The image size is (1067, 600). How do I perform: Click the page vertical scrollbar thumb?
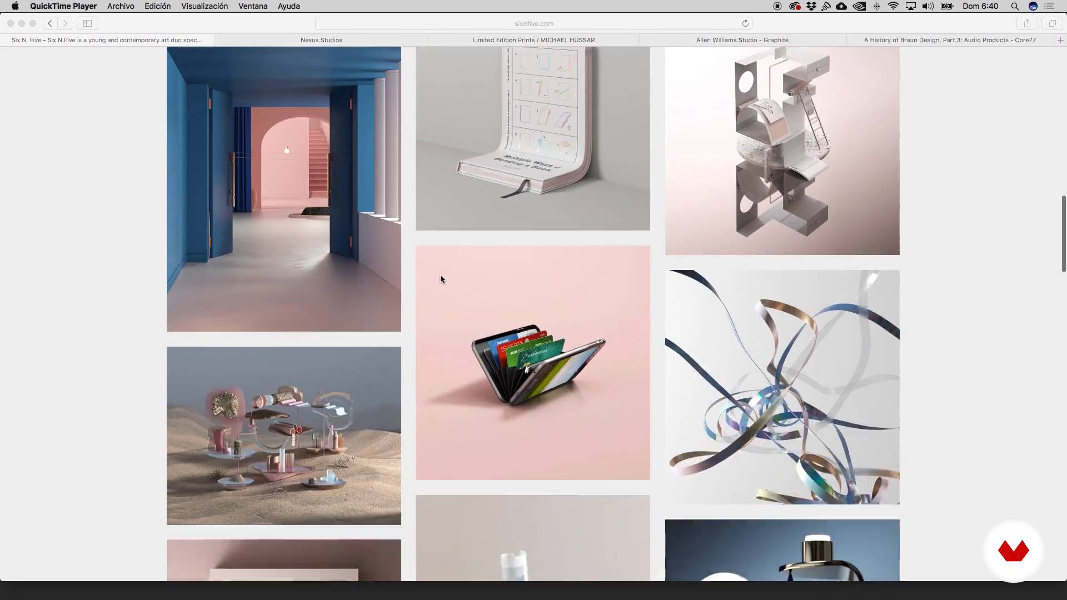(x=1064, y=233)
